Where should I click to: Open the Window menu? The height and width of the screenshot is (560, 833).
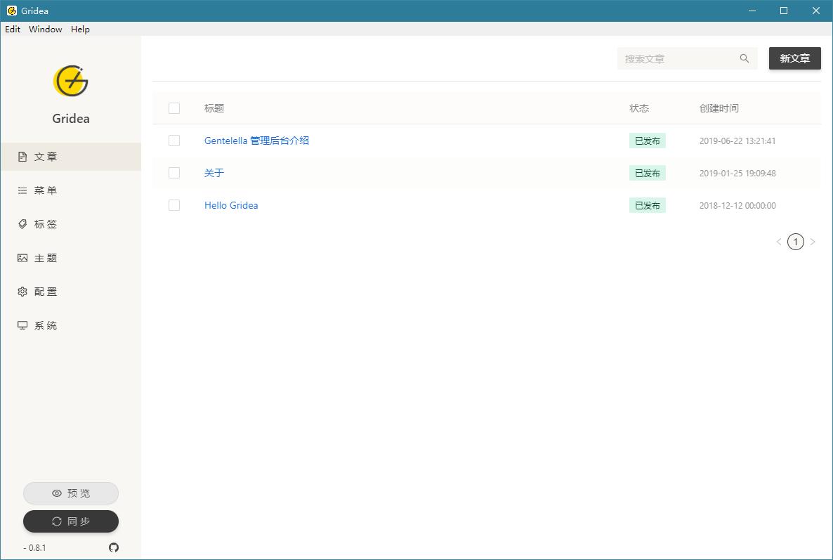(x=45, y=30)
